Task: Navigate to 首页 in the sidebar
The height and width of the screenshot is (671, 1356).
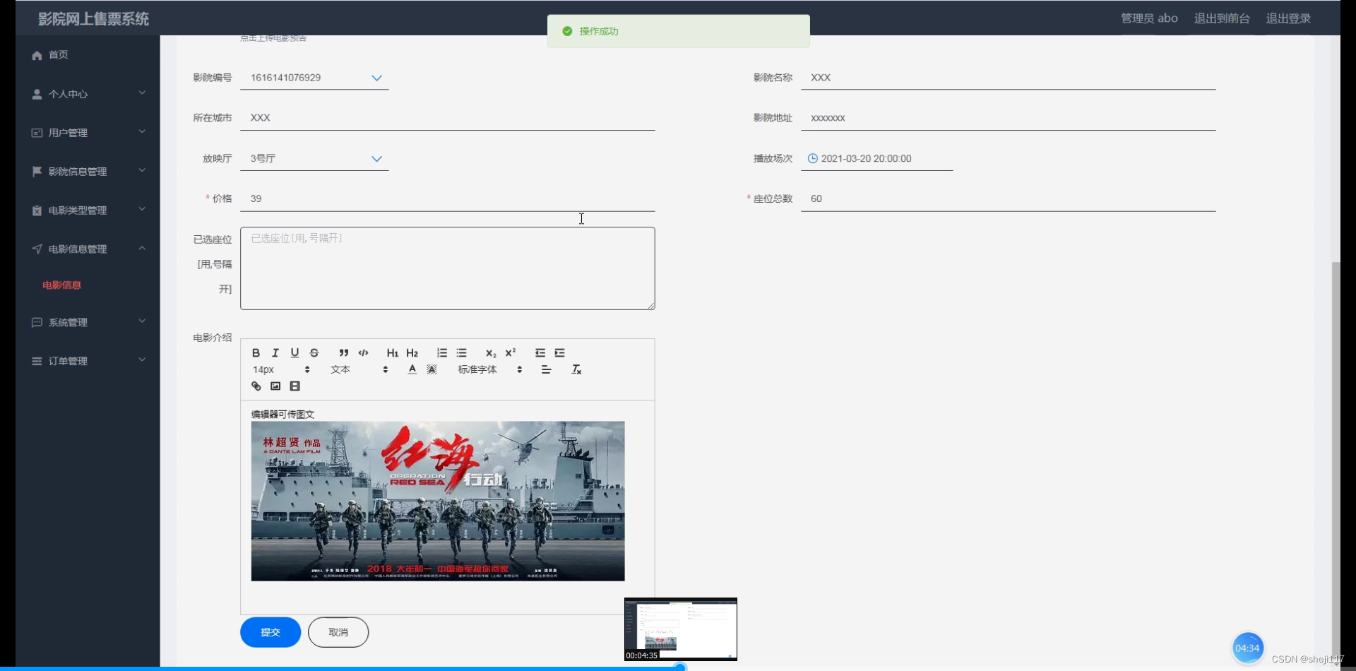Action: [x=57, y=54]
